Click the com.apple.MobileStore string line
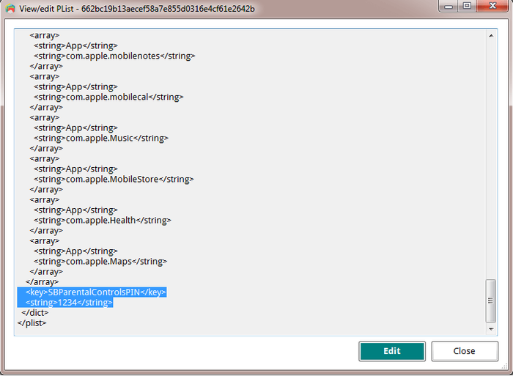 point(114,180)
